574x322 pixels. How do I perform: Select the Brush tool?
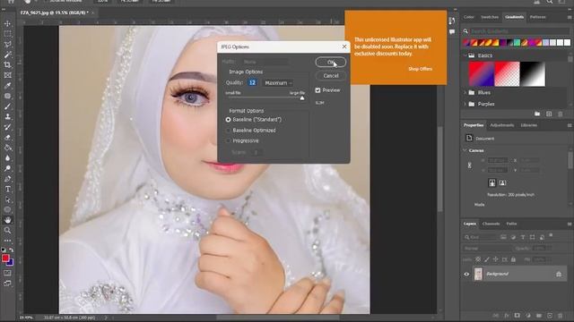tap(7, 106)
